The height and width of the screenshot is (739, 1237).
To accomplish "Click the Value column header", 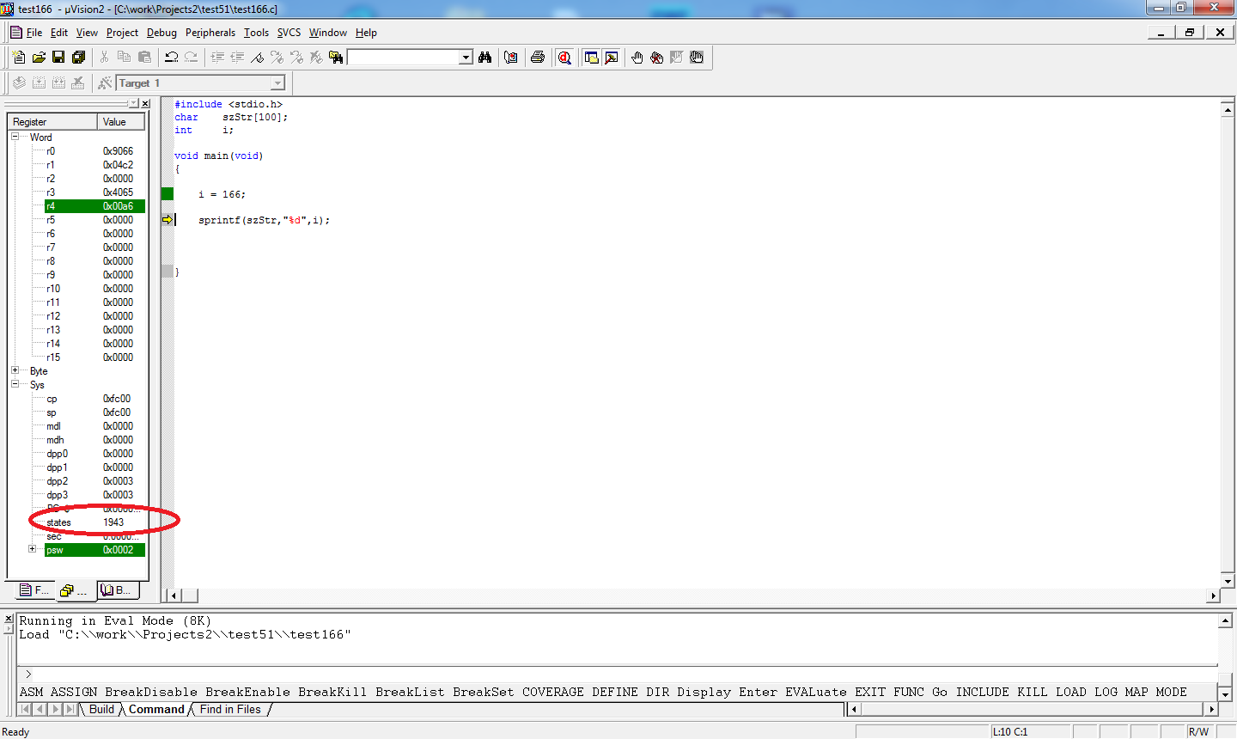I will (123, 122).
